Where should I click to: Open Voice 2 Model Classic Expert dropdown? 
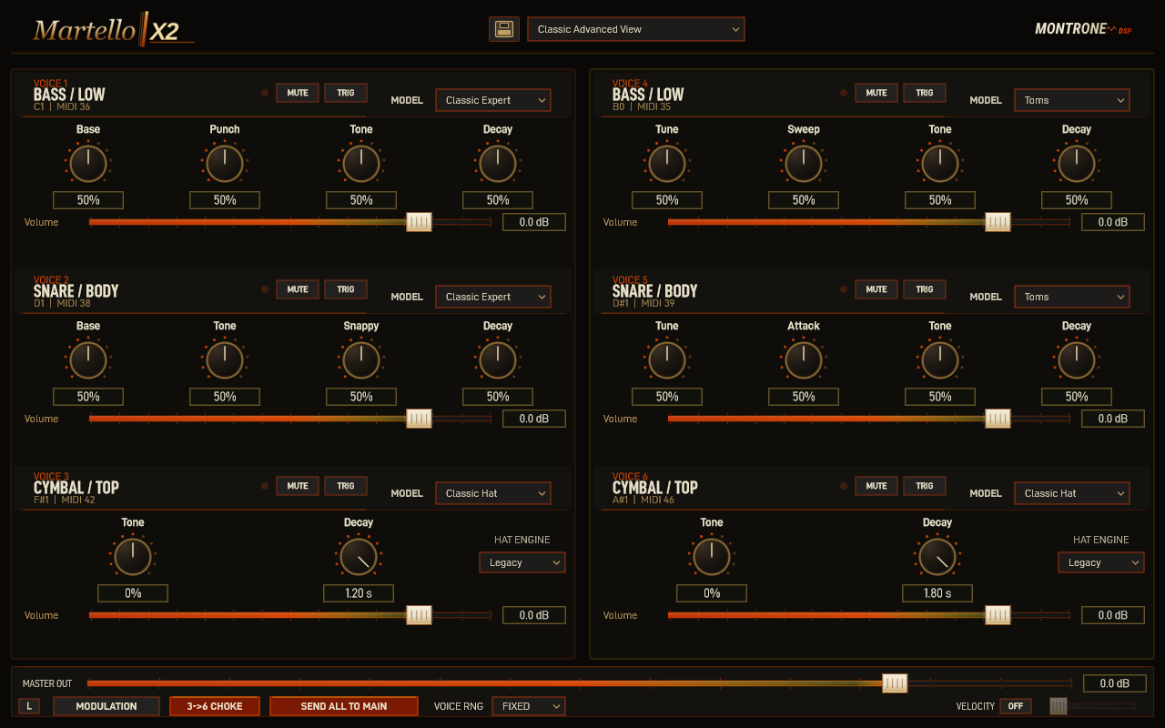pyautogui.click(x=493, y=297)
